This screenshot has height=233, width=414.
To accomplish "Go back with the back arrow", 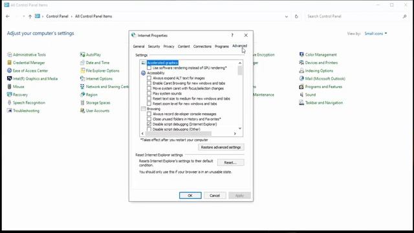I will point(8,16).
